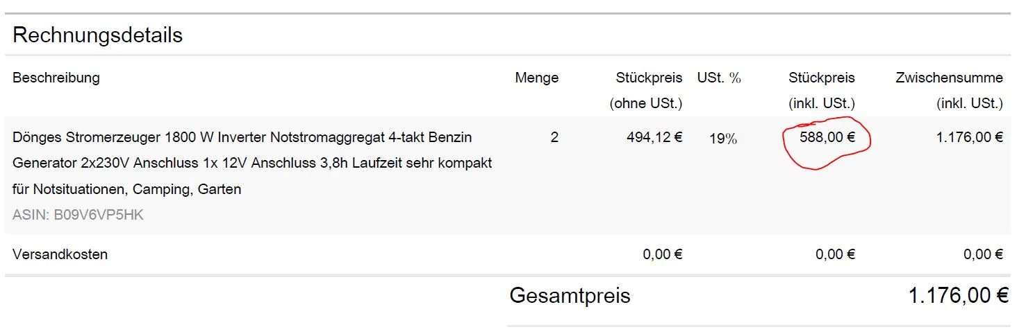Click the Versandkosten row label

pos(60,254)
